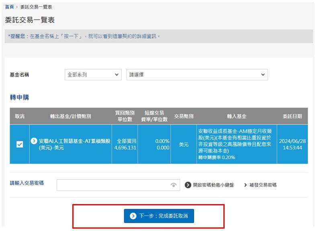
Task: Toggle the cancel checkbox in the fund row
Action: click(20, 144)
